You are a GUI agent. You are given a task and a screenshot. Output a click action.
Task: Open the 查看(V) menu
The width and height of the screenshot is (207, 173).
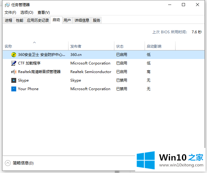pos(43,13)
